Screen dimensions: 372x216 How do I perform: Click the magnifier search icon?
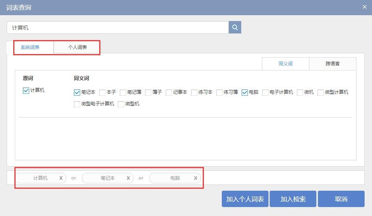pos(235,27)
